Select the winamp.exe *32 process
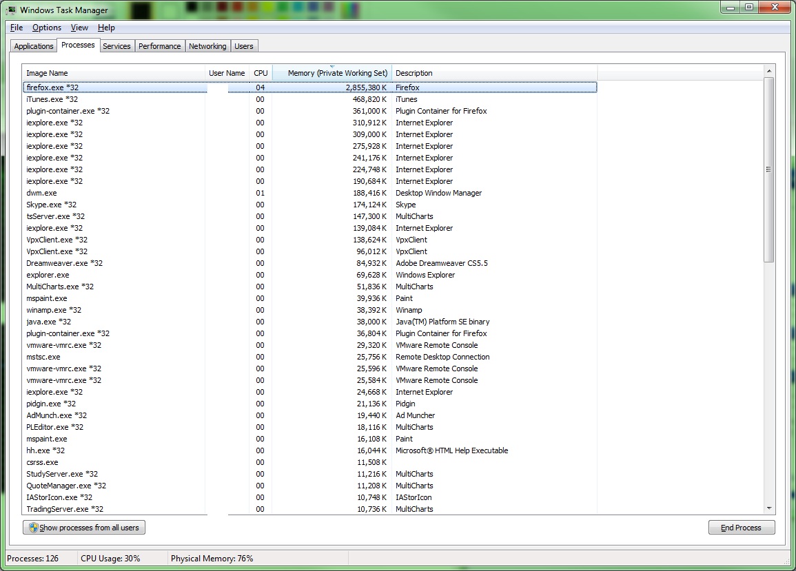796x571 pixels. 309,310
